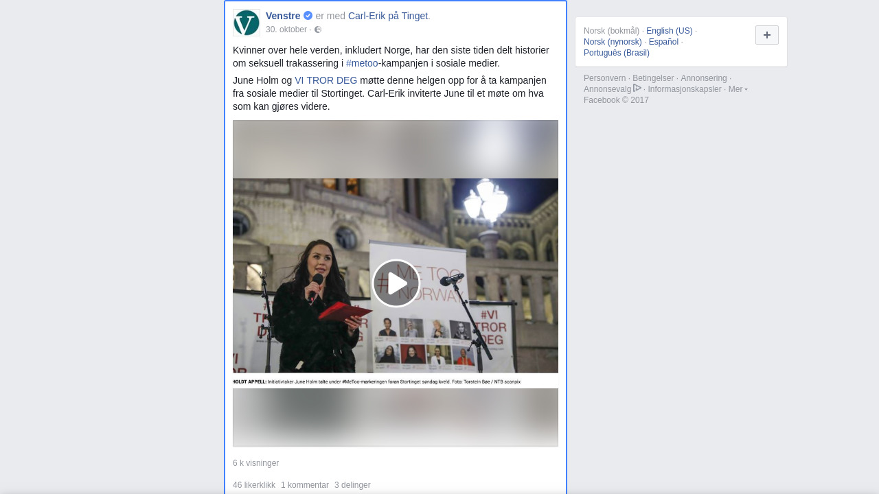Image resolution: width=879 pixels, height=494 pixels.
Task: Choose Español as the language
Action: point(663,42)
